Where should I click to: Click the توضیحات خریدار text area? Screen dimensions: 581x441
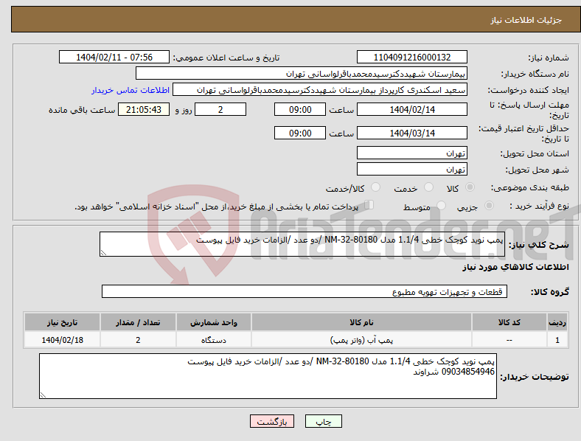click(x=268, y=376)
